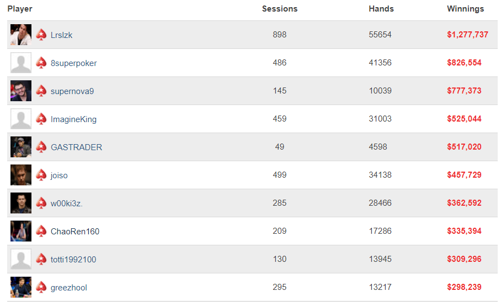Click the PokerStars spade icon beside Lrslzk
Screen dimensions: 501x302
pyautogui.click(x=41, y=35)
